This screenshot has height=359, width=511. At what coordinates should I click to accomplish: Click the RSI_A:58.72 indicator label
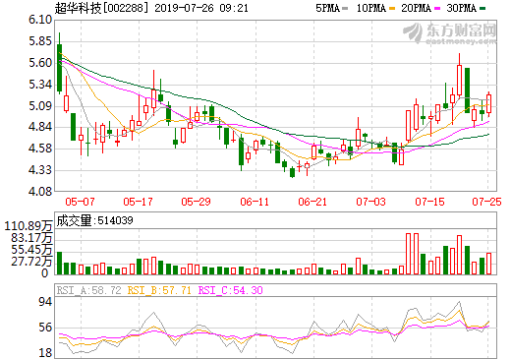(88, 290)
